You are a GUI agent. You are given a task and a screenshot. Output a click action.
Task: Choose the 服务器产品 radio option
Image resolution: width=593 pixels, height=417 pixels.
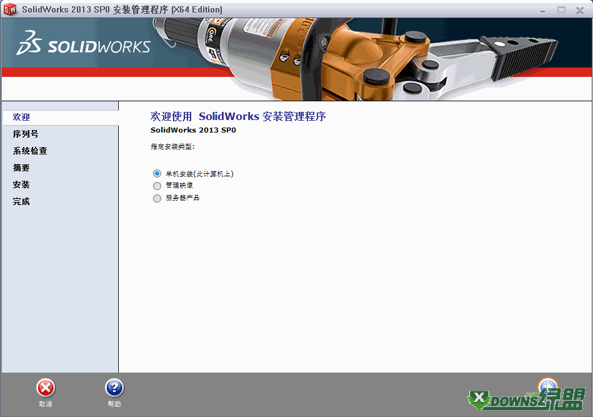[x=157, y=198]
